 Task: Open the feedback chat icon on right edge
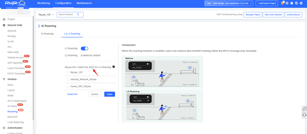tap(305, 109)
